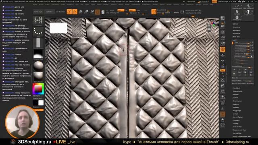Click the QuickSave button

(191, 1)
